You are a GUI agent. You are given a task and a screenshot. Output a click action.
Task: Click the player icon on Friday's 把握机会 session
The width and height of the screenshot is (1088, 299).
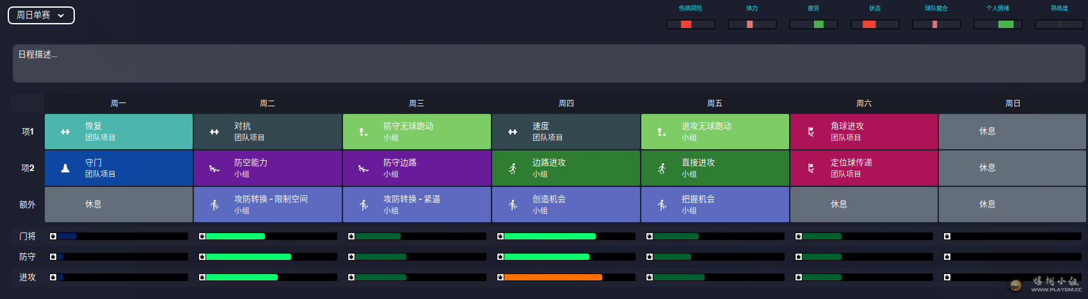662,205
